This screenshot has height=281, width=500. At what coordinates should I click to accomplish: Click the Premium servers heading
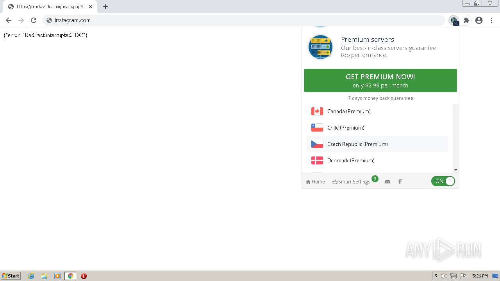click(x=368, y=39)
